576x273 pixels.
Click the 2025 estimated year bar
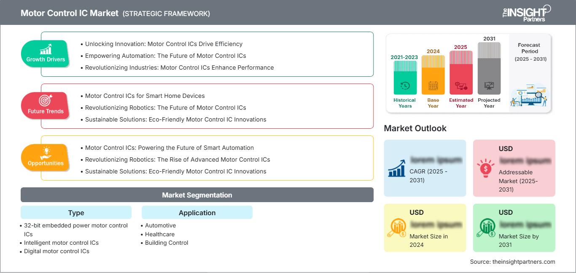[461, 72]
